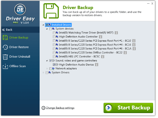Show info for High Definition Audio Controller

tap(101, 37)
